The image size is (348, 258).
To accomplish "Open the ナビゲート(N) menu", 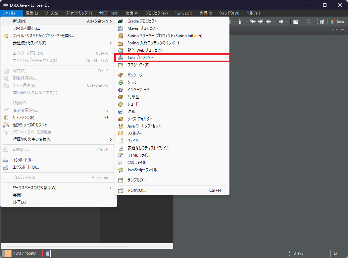I will pyautogui.click(x=109, y=13).
